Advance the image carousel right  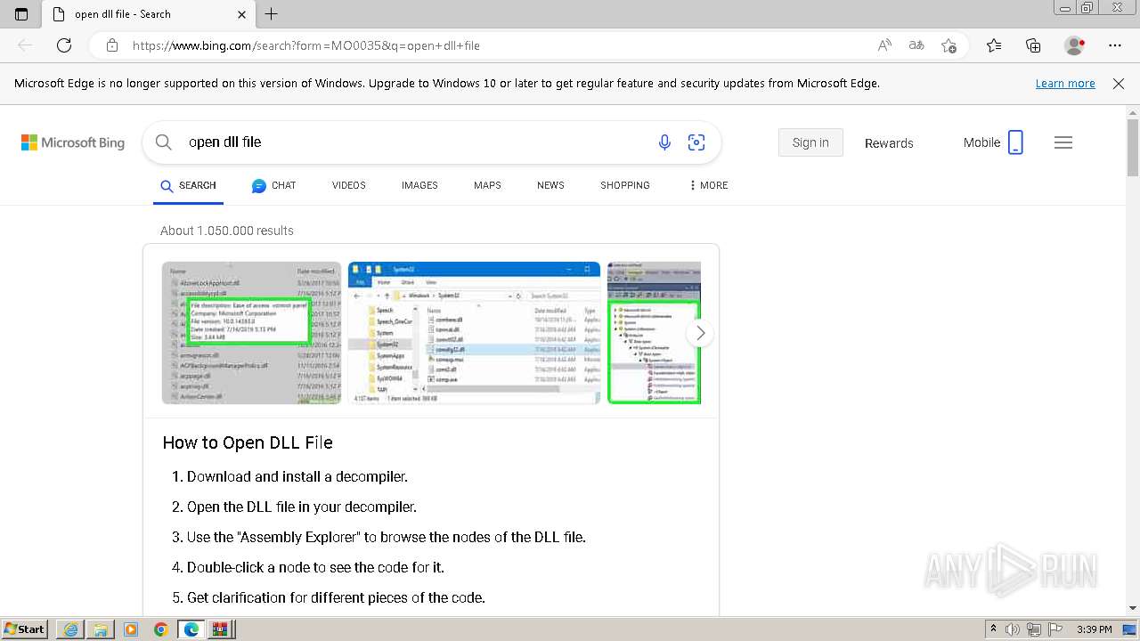701,333
